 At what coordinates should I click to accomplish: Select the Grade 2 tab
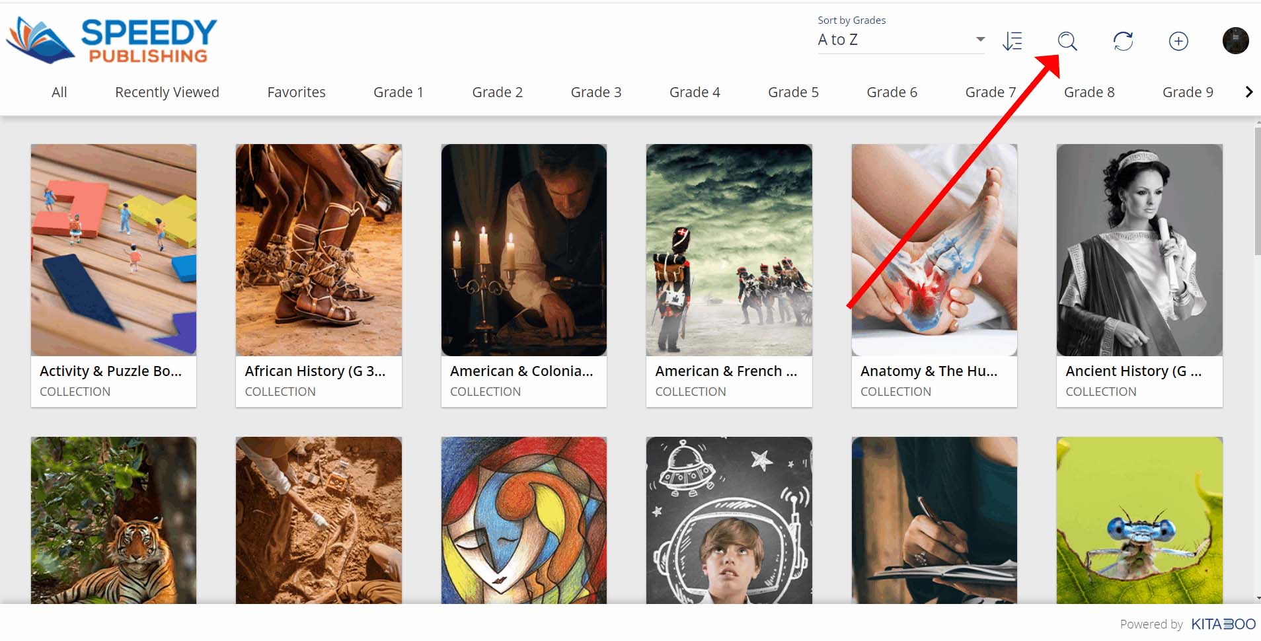click(497, 92)
